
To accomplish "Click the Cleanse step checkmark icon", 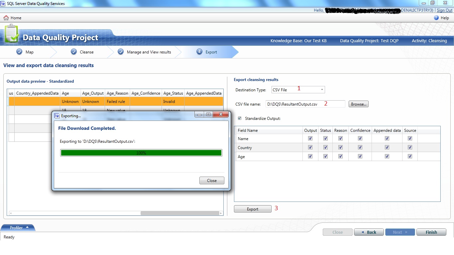I will pyautogui.click(x=74, y=52).
